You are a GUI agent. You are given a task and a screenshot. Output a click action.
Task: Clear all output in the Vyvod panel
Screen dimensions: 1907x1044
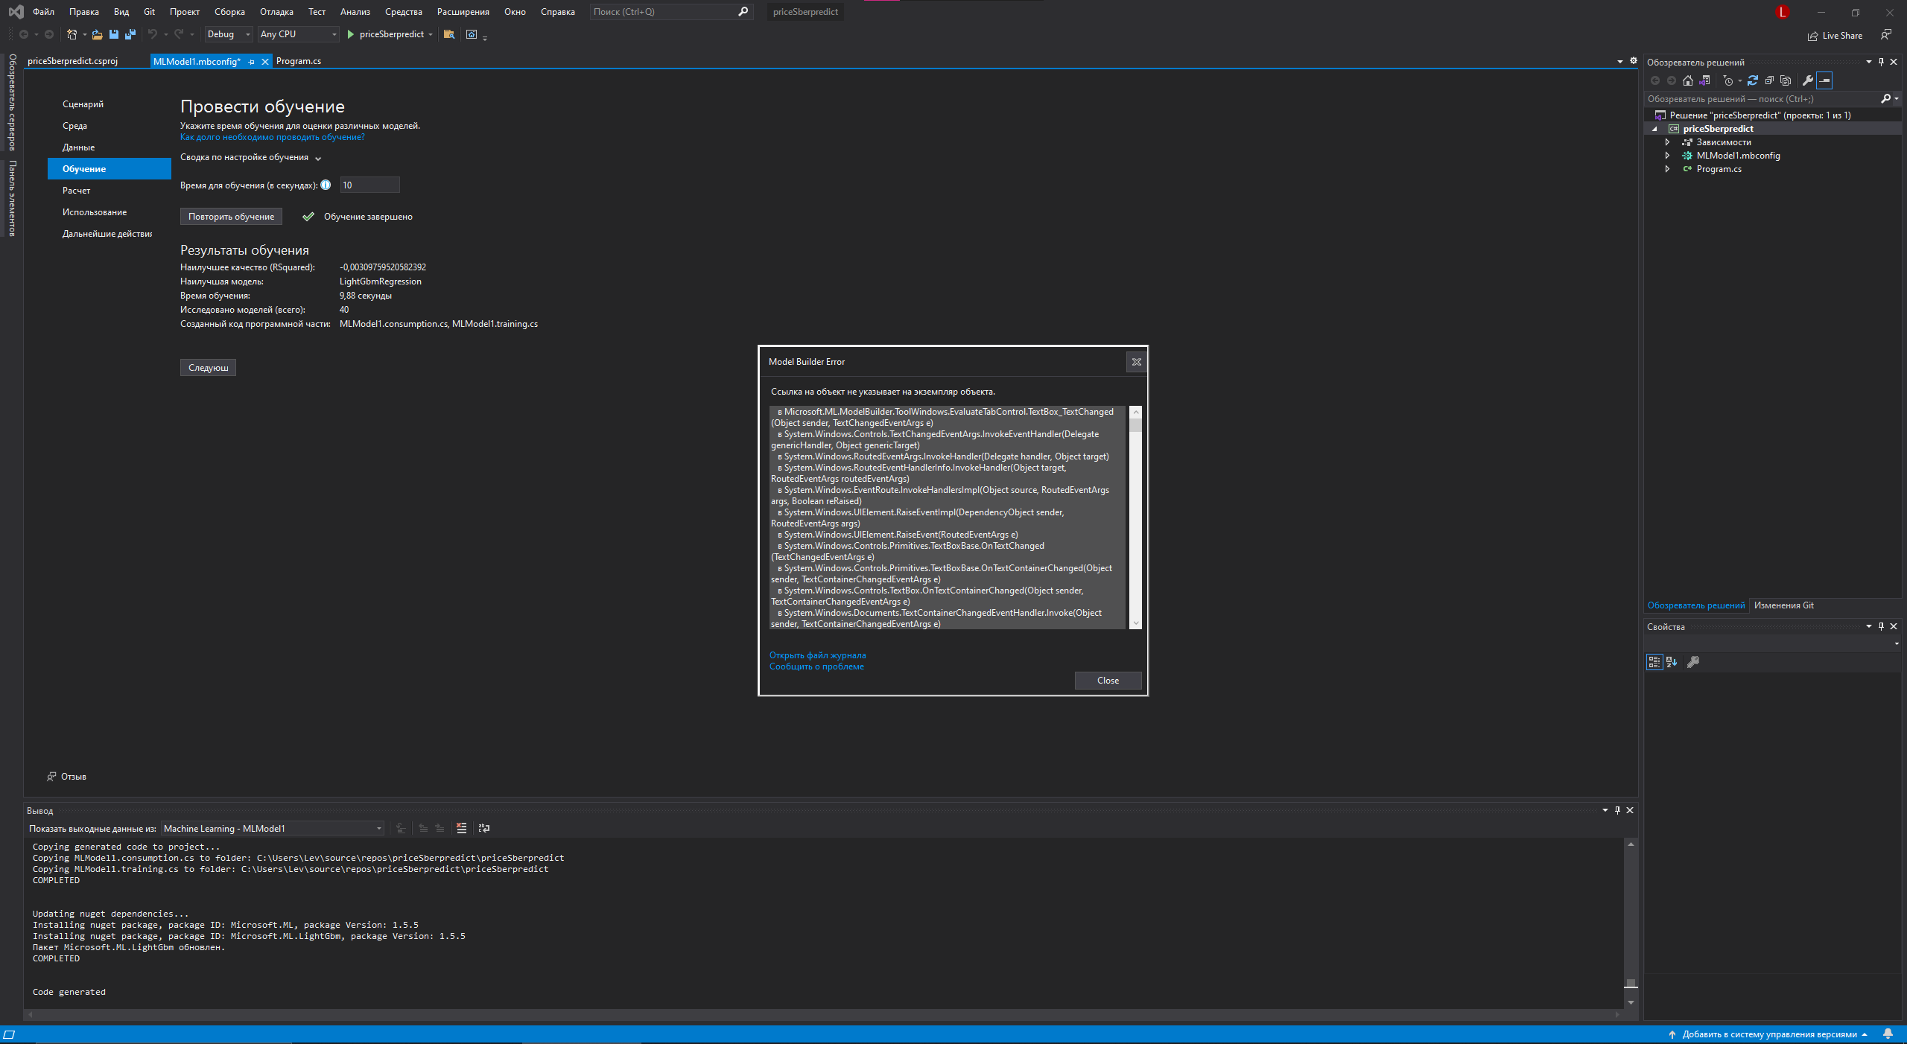[x=461, y=828]
